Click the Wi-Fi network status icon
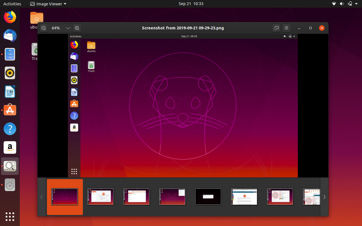 point(334,4)
